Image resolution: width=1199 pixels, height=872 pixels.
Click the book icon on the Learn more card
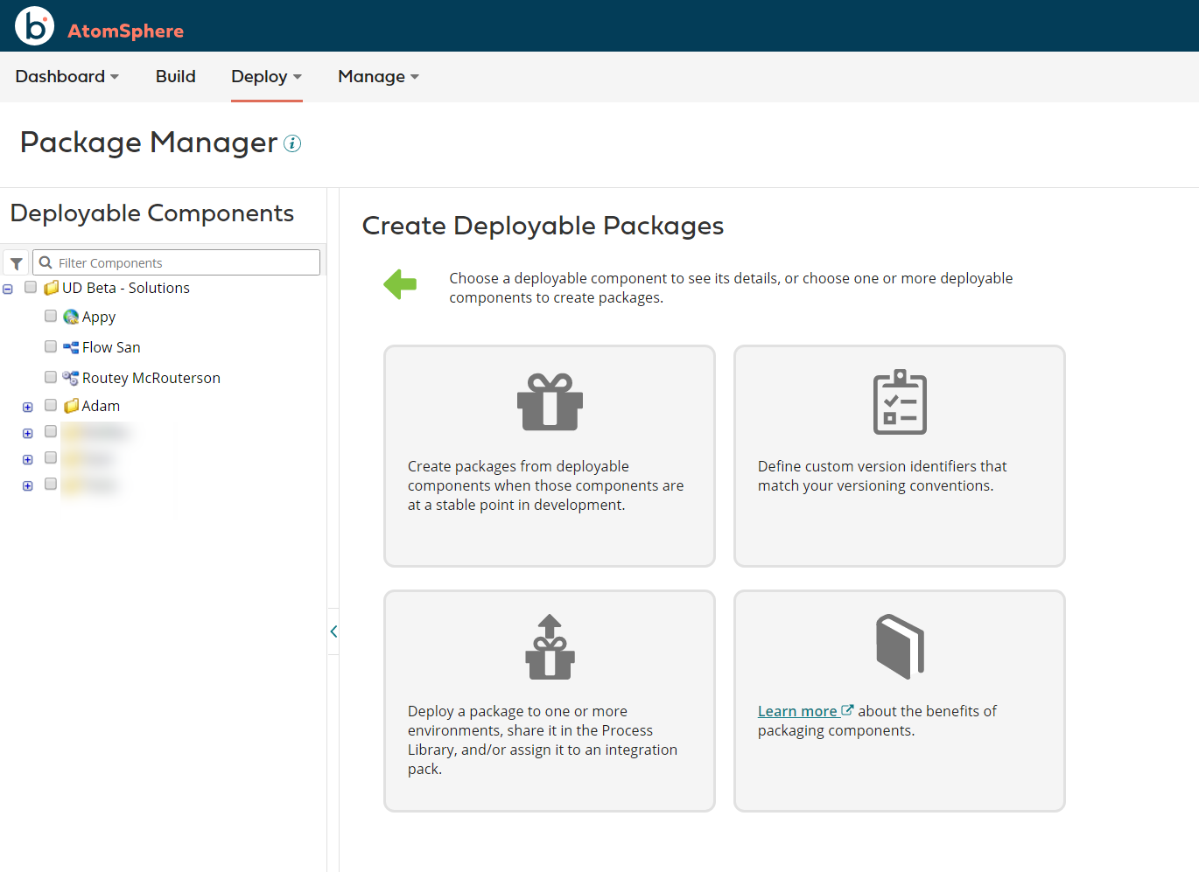tap(899, 646)
